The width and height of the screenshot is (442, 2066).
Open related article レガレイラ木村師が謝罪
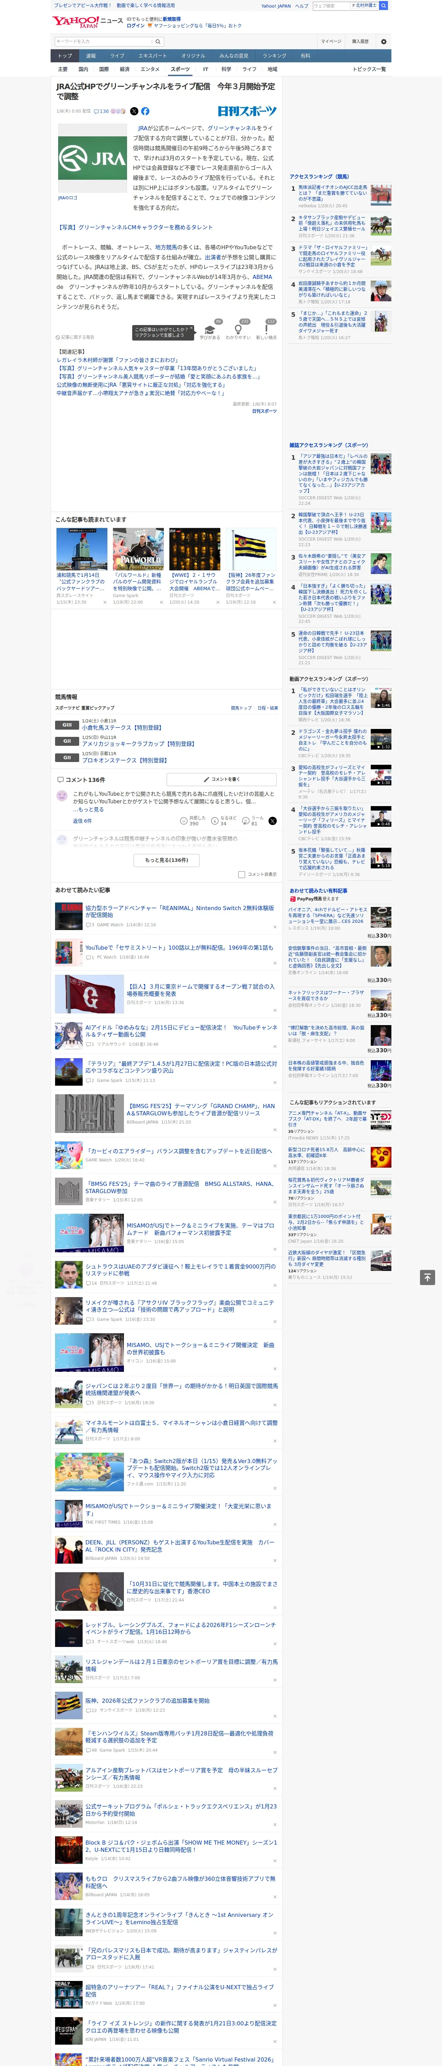click(x=117, y=360)
